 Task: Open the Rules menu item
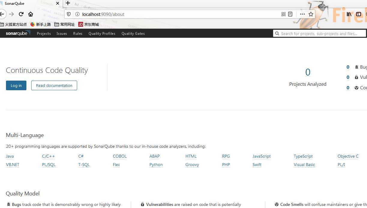pos(78,34)
